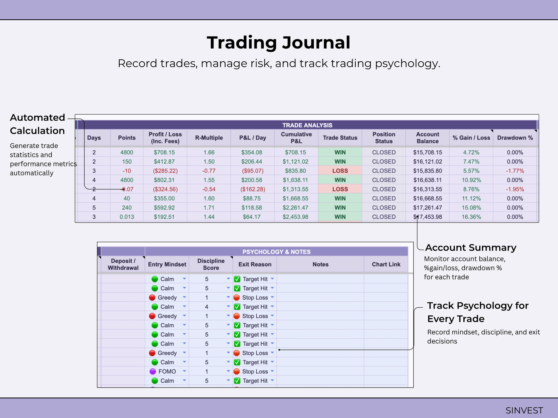This screenshot has width=558, height=418.
Task: Click the WIN status in the $192.51 row
Action: [340, 217]
